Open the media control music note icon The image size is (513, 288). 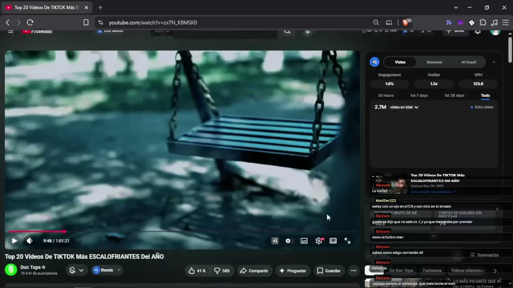[x=494, y=22]
